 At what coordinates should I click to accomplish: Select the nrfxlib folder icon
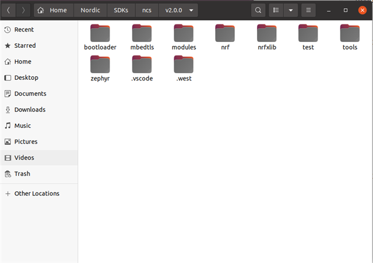[x=267, y=33]
